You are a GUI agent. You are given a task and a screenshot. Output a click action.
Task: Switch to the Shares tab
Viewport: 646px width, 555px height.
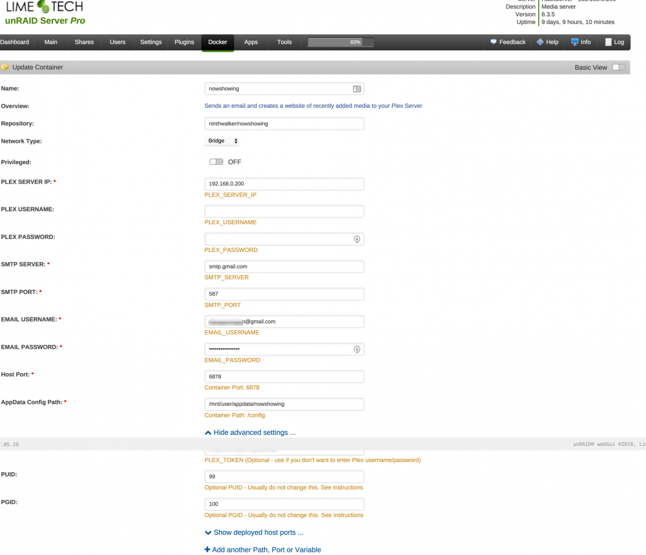[x=84, y=42]
